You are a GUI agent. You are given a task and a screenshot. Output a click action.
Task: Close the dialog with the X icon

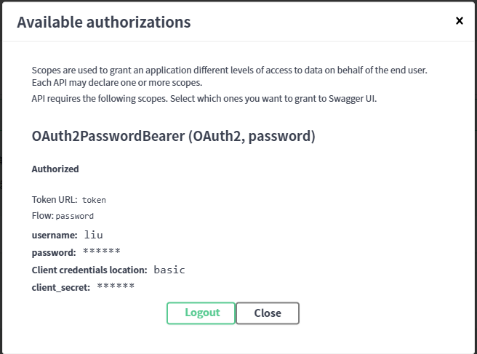pos(459,21)
